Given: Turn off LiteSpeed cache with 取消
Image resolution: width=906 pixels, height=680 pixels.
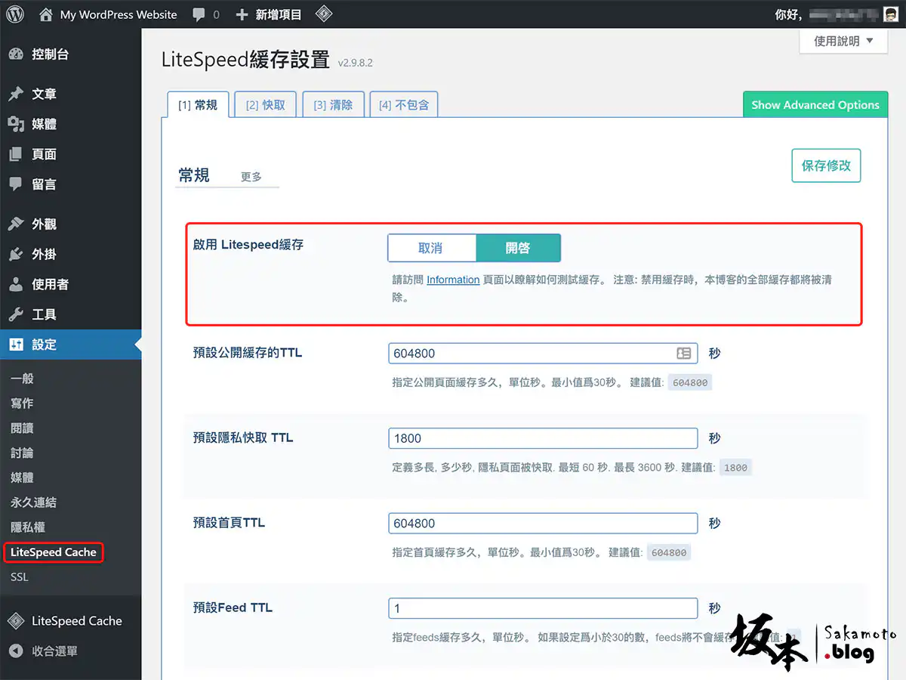Looking at the screenshot, I should point(431,248).
